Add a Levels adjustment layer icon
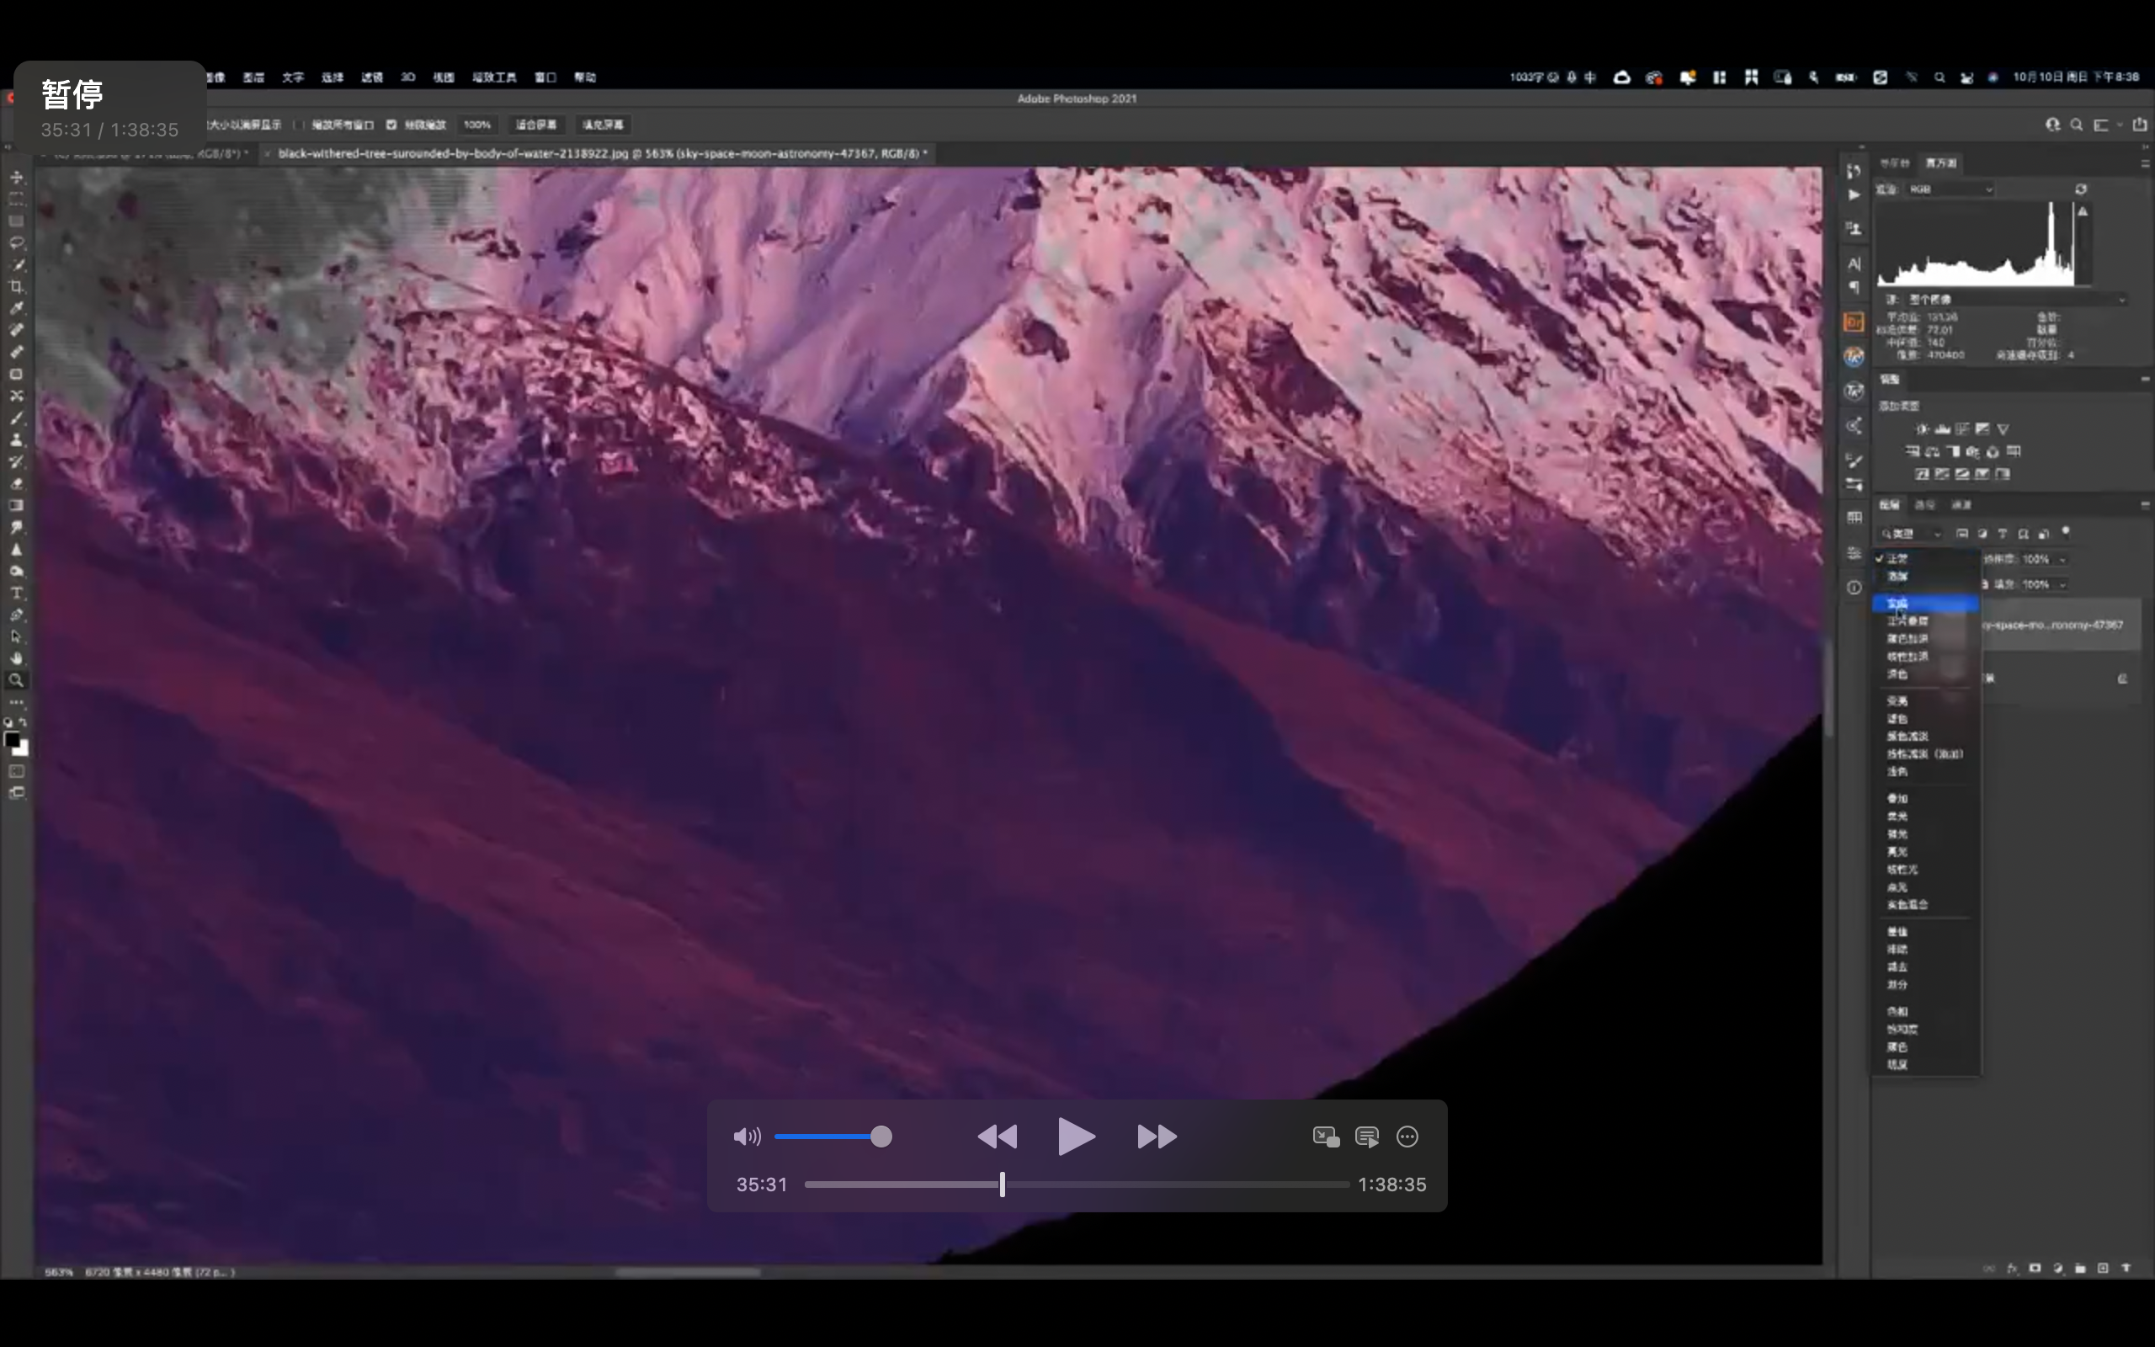2155x1347 pixels. click(1942, 429)
